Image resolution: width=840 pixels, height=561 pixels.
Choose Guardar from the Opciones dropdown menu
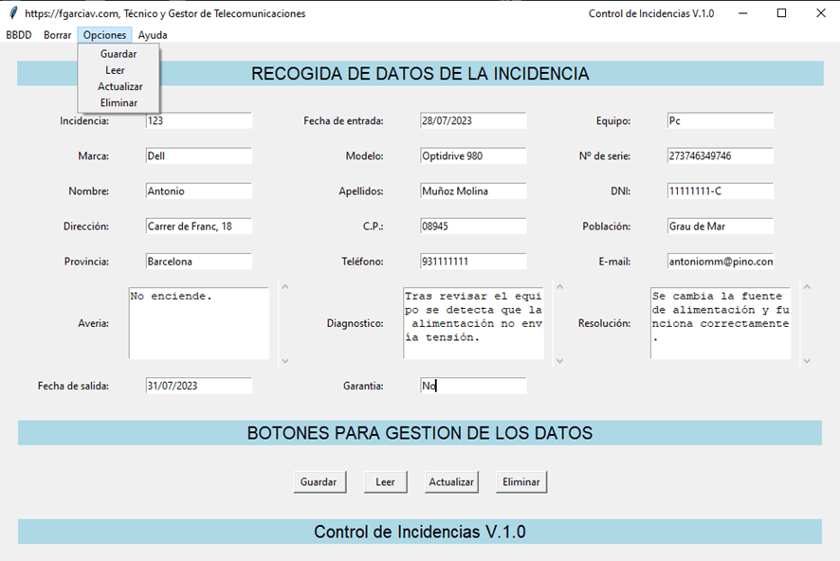(x=119, y=54)
